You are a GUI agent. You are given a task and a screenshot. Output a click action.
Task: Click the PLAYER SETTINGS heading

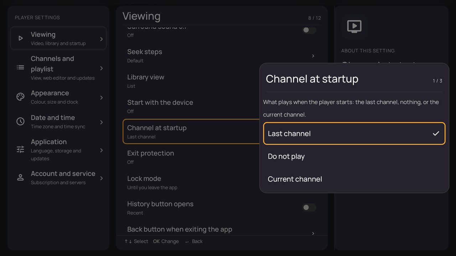pos(37,17)
